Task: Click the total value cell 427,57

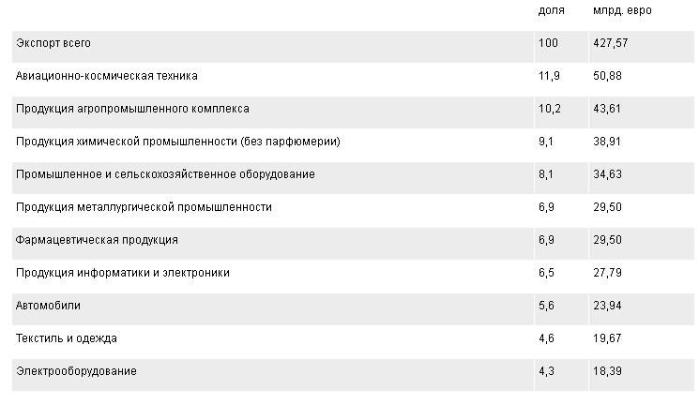Action: click(x=610, y=43)
